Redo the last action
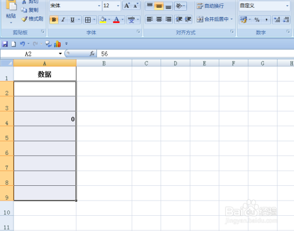The width and height of the screenshot is (294, 231). tap(35, 44)
